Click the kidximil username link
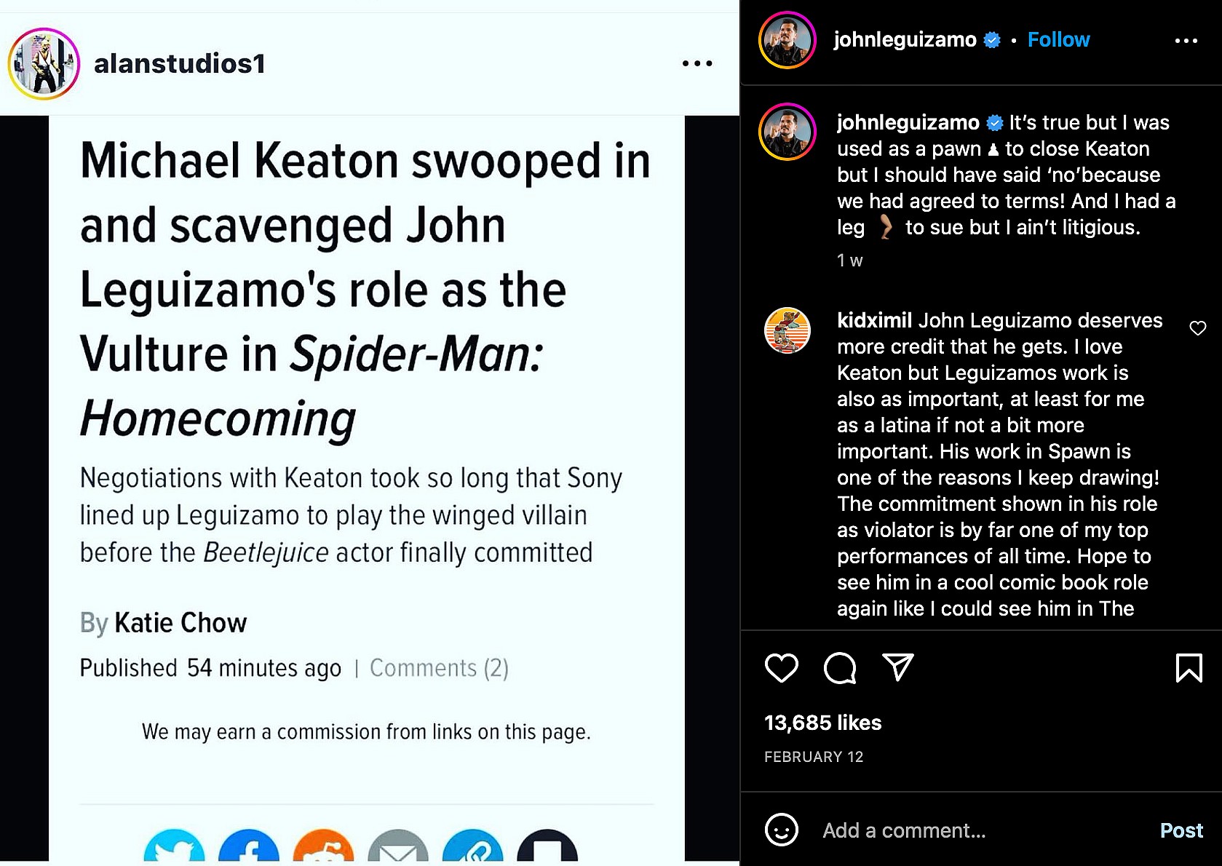 click(874, 320)
